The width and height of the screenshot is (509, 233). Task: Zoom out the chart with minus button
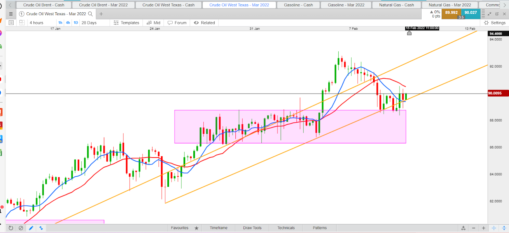pos(473,228)
